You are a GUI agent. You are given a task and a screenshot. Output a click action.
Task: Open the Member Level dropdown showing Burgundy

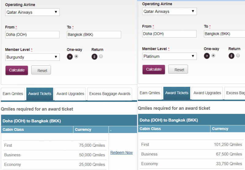[x=32, y=57]
